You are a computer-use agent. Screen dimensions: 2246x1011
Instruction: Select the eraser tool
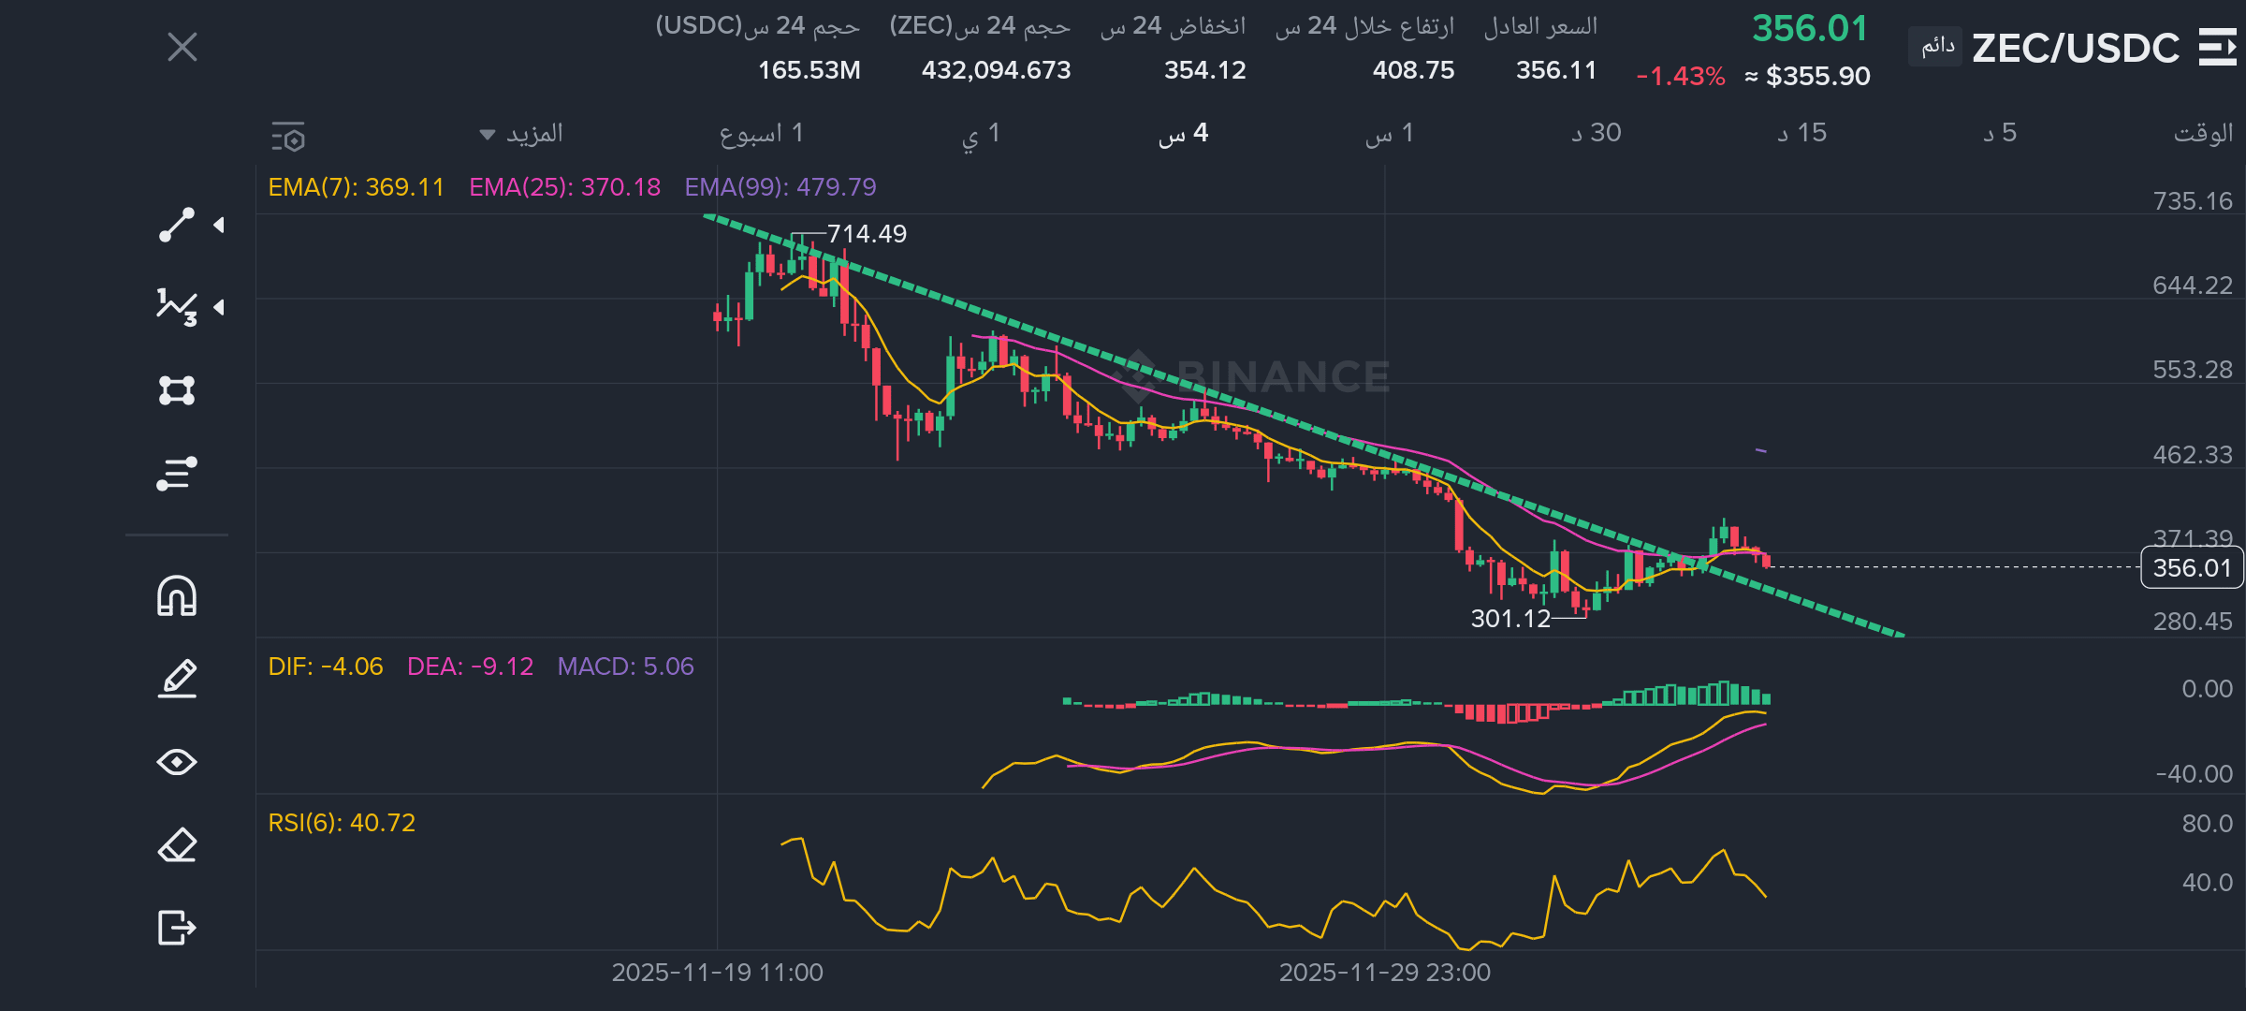[x=176, y=845]
